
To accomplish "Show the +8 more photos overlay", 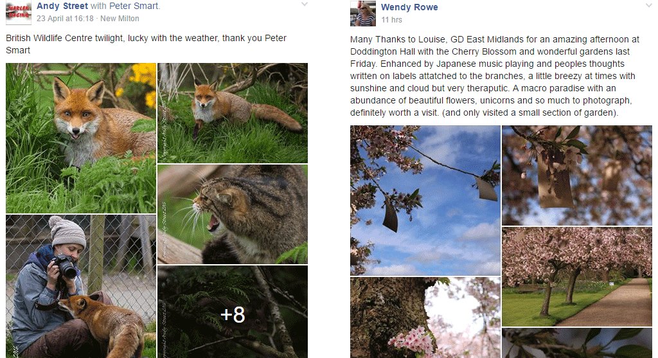I will pos(232,312).
